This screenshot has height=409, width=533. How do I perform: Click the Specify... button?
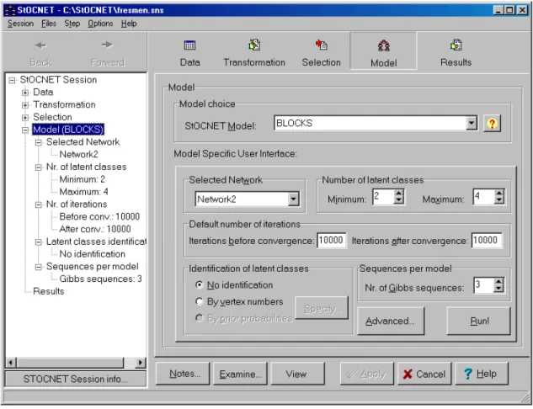pos(322,308)
